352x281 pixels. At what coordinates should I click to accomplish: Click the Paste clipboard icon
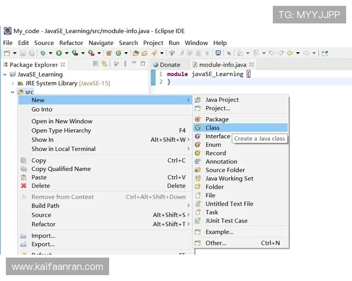click(x=23, y=177)
